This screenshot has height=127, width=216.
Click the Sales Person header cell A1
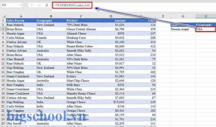pyautogui.click(x=21, y=21)
